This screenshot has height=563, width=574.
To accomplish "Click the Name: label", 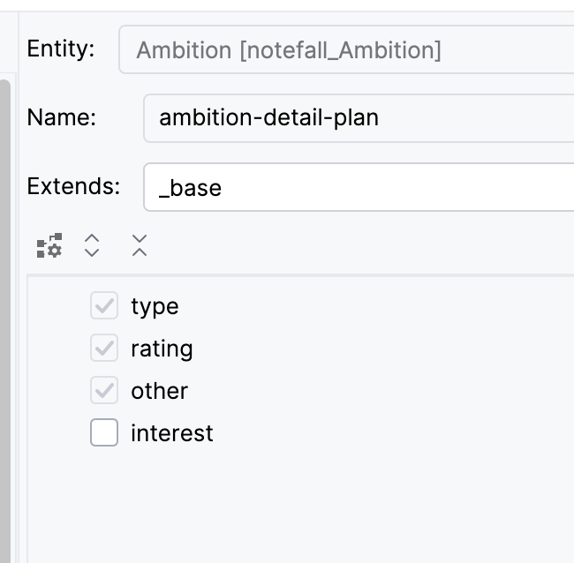I will (62, 117).
